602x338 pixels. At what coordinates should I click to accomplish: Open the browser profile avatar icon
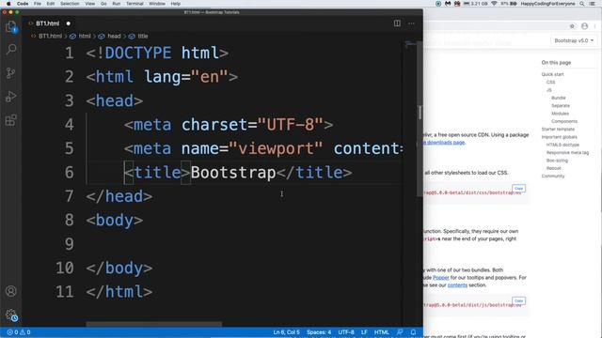tap(584, 26)
